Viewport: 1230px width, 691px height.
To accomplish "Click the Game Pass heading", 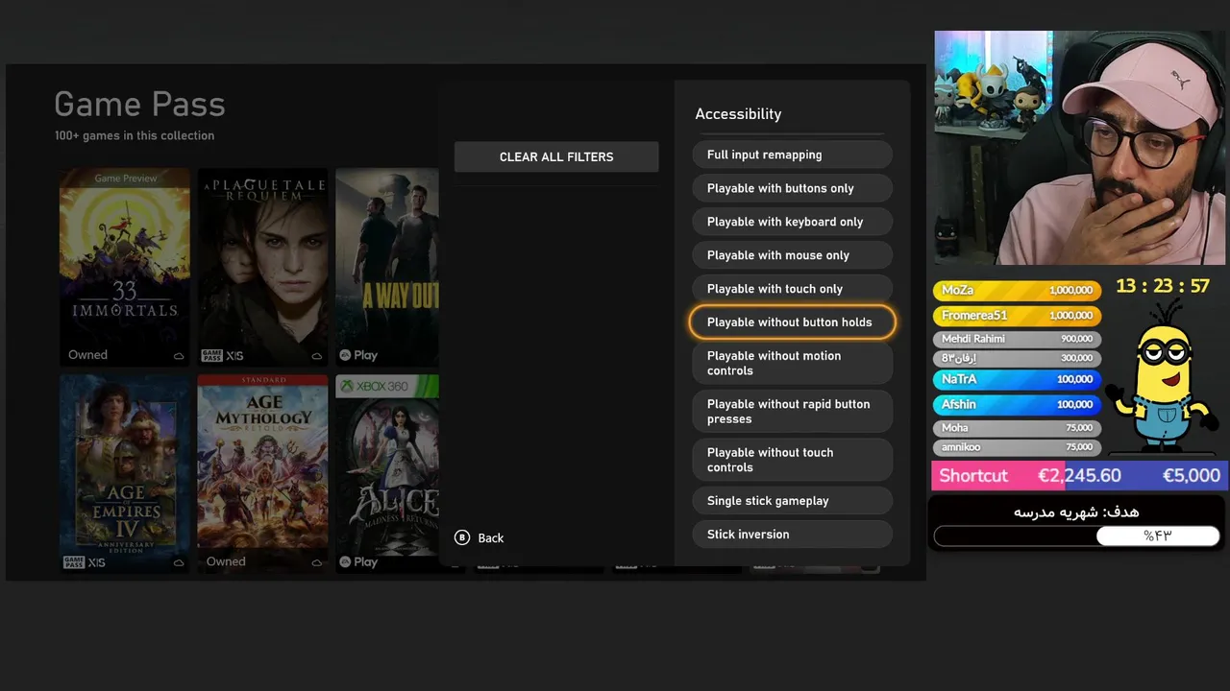I will click(139, 104).
